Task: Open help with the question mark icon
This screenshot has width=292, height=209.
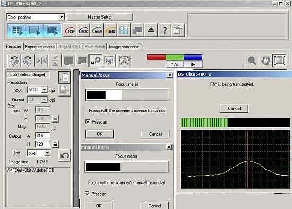Action: tap(165, 30)
